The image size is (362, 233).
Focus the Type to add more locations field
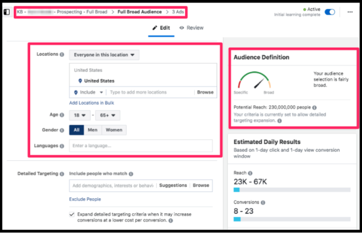coord(150,92)
